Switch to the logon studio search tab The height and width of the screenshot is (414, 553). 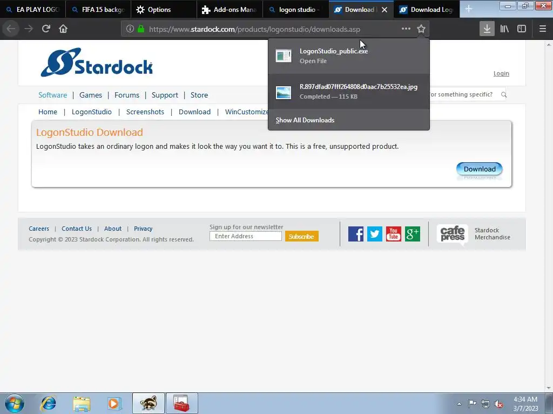point(295,10)
